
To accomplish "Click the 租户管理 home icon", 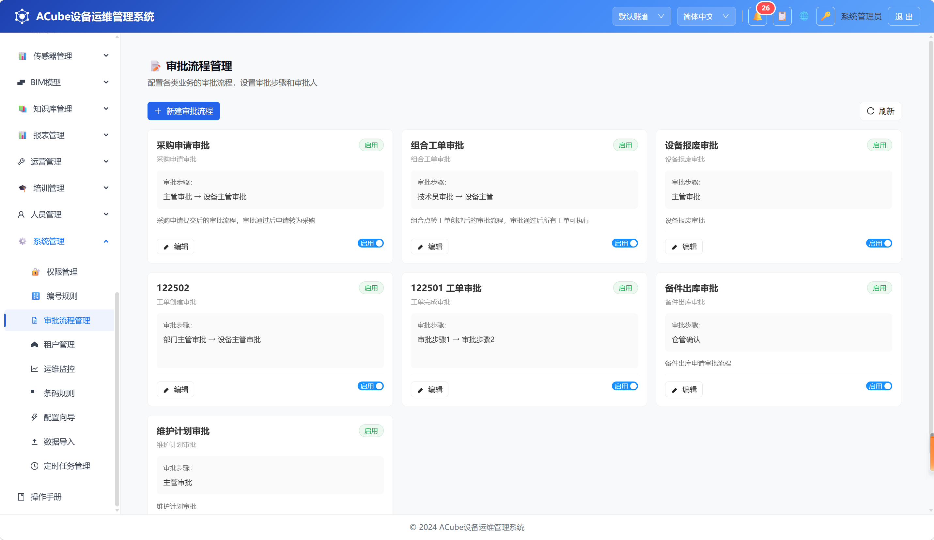I will pos(35,344).
